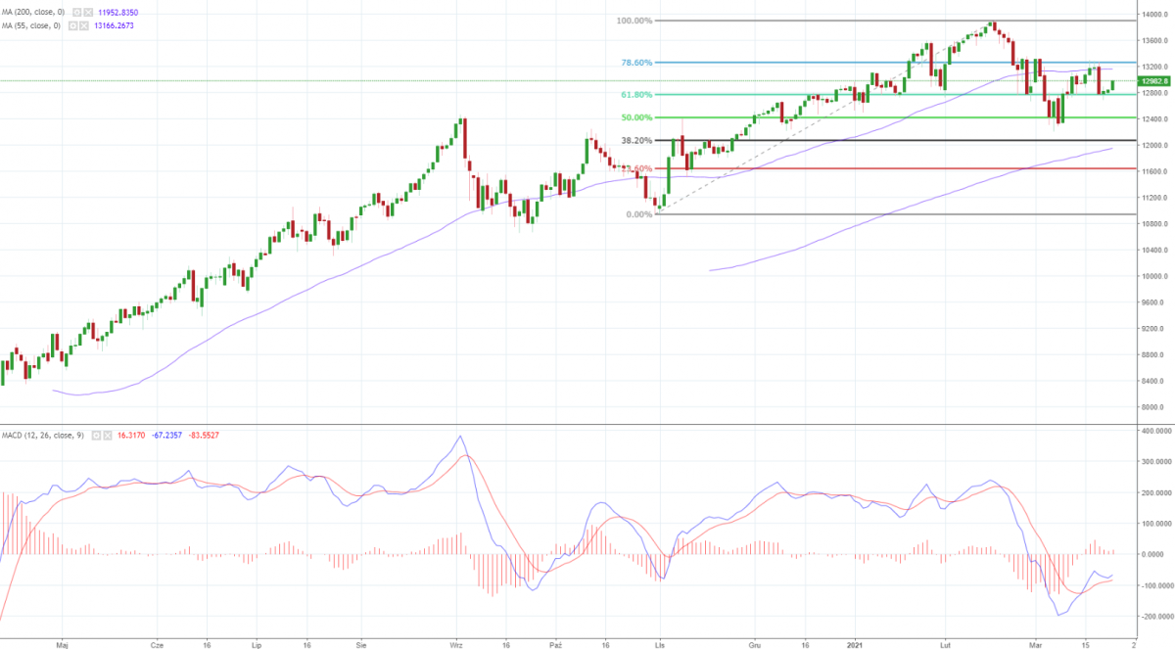Click the 14000.0 price axis label

1153,15
